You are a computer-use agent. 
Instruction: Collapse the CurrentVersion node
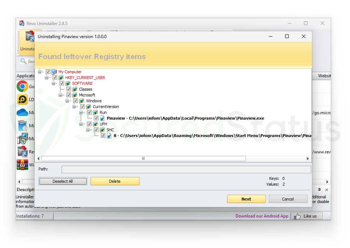[x=74, y=107]
